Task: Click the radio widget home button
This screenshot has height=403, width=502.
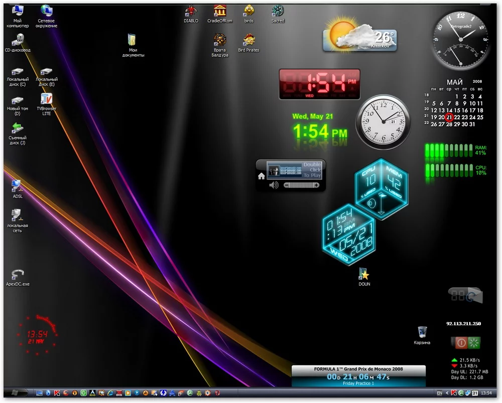Action: (261, 176)
